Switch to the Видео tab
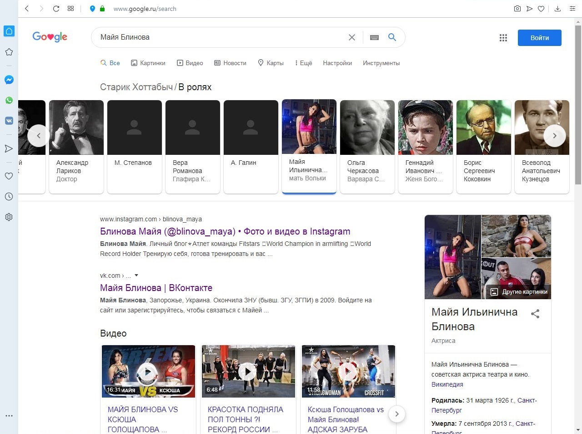 tap(190, 63)
